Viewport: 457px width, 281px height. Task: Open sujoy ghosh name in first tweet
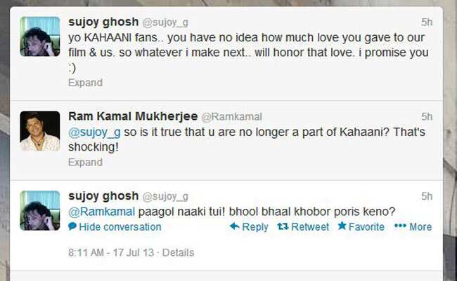tap(103, 22)
